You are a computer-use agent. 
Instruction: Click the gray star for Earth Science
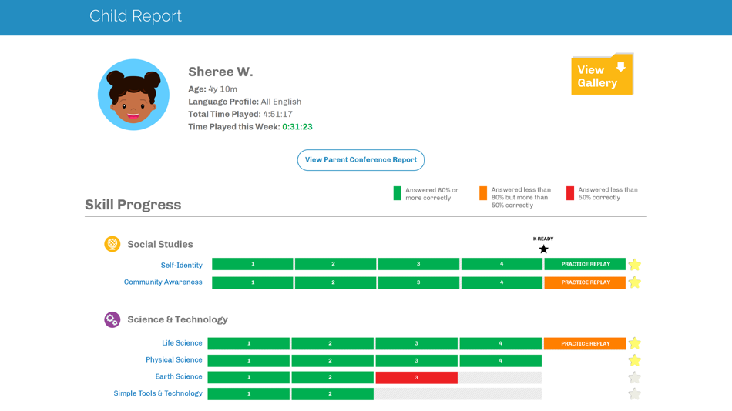[634, 377]
